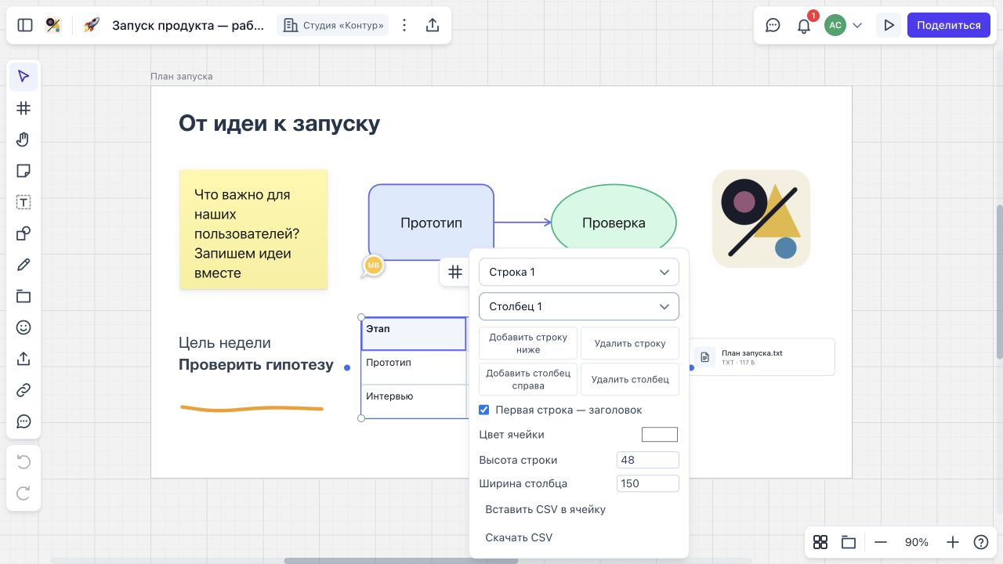1003x564 pixels.
Task: Click Добавить строку ниже button
Action: pos(528,343)
